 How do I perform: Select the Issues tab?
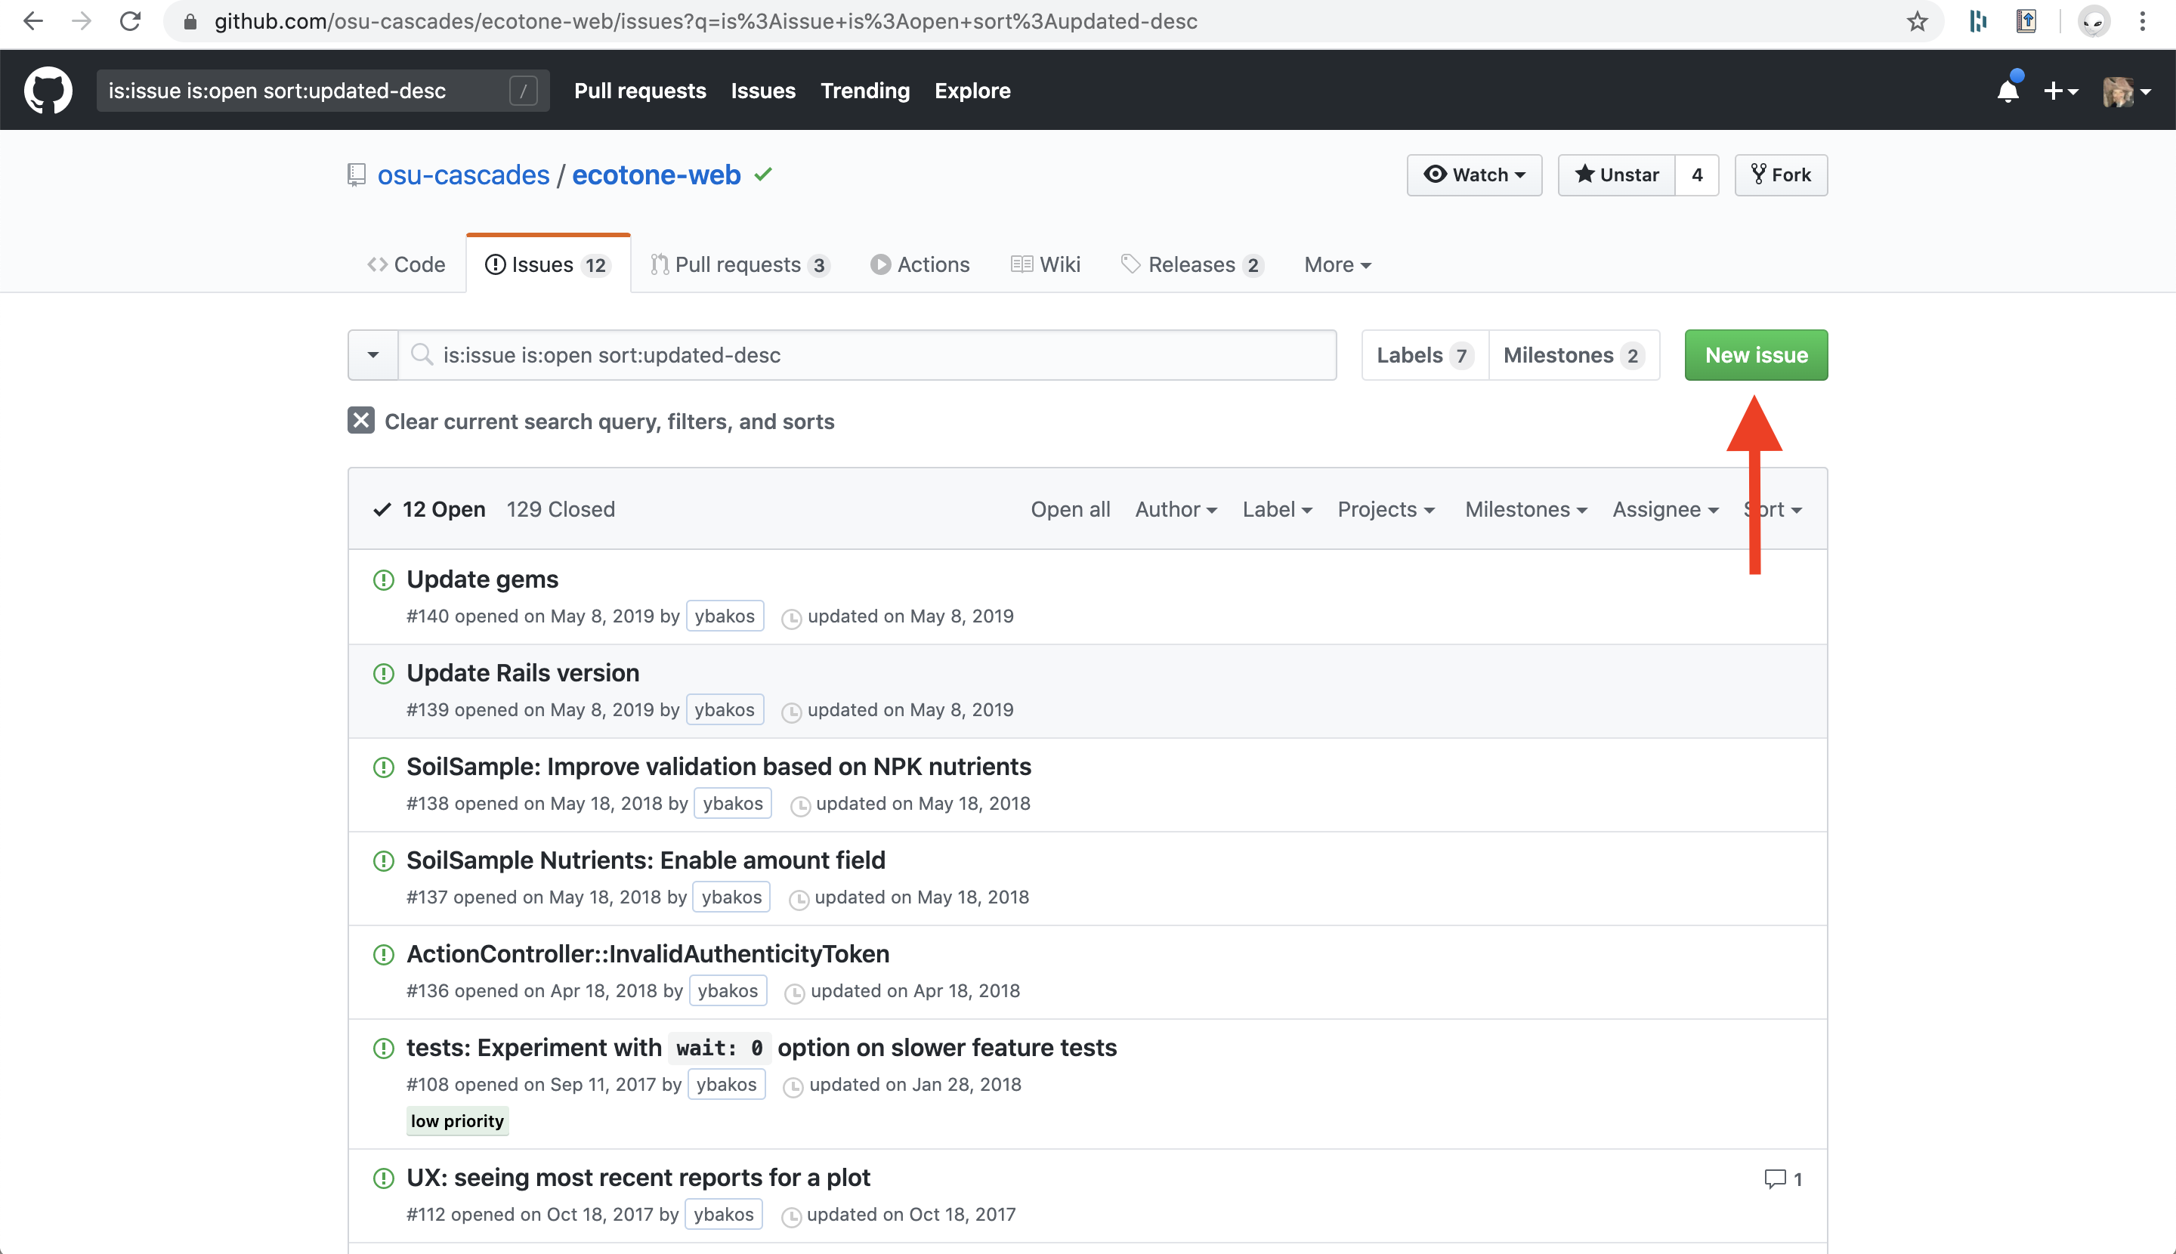click(548, 264)
